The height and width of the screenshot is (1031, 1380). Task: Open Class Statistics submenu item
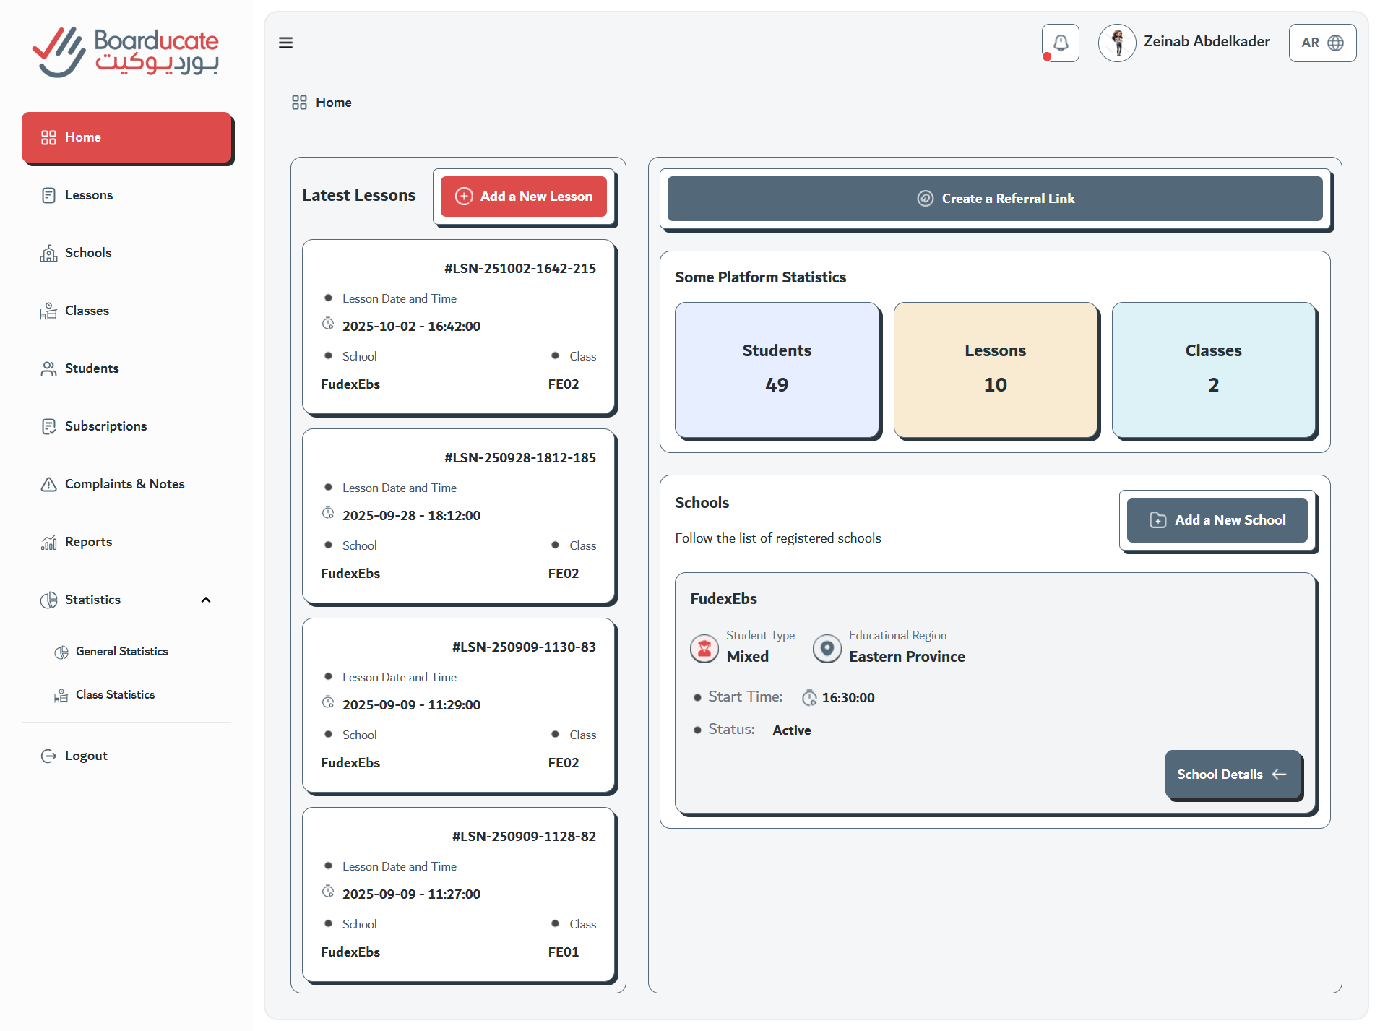[115, 695]
